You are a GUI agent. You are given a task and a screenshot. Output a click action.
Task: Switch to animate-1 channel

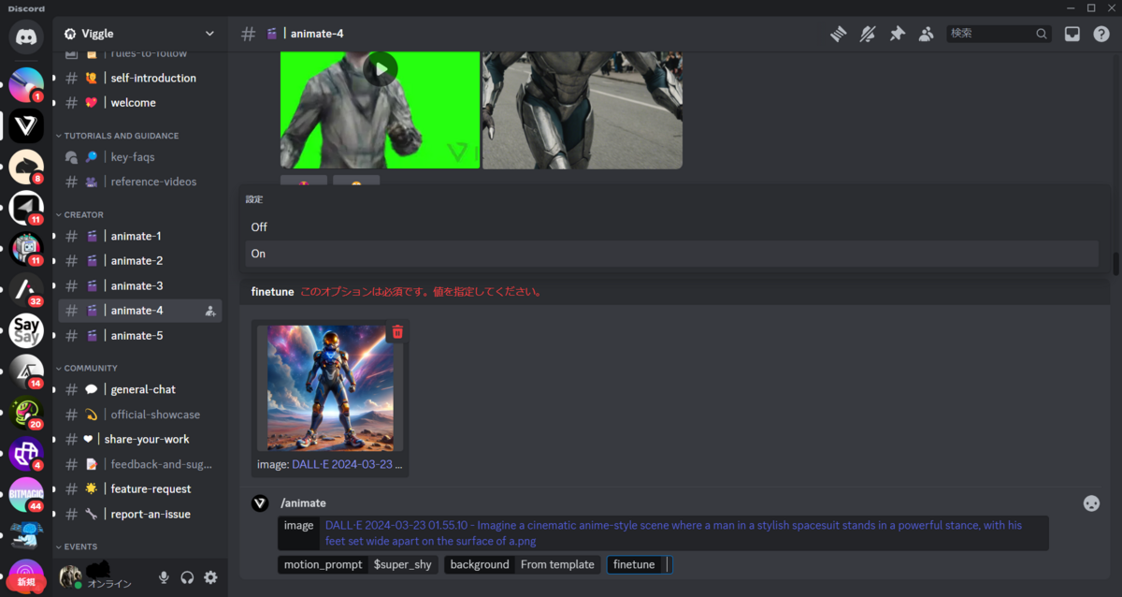pyautogui.click(x=140, y=236)
